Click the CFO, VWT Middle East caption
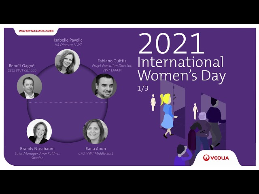Screen dimensions: 259x194 (96, 154)
